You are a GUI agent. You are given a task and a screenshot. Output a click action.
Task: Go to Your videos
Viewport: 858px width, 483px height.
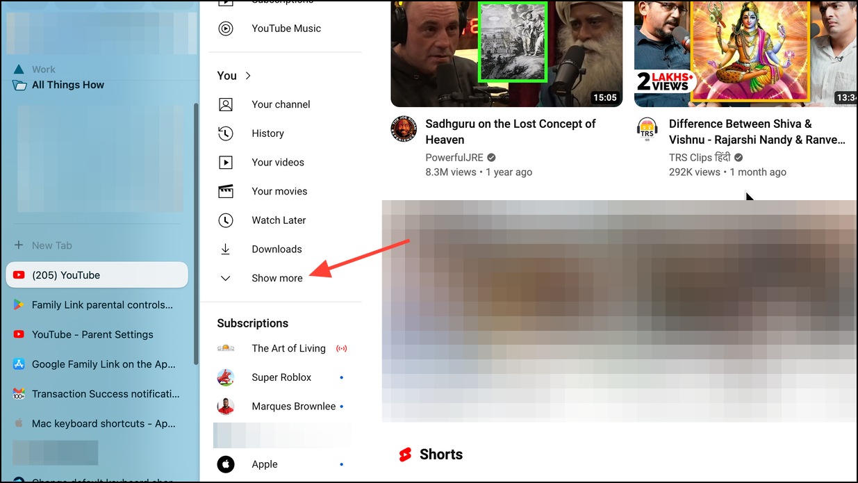pos(278,162)
